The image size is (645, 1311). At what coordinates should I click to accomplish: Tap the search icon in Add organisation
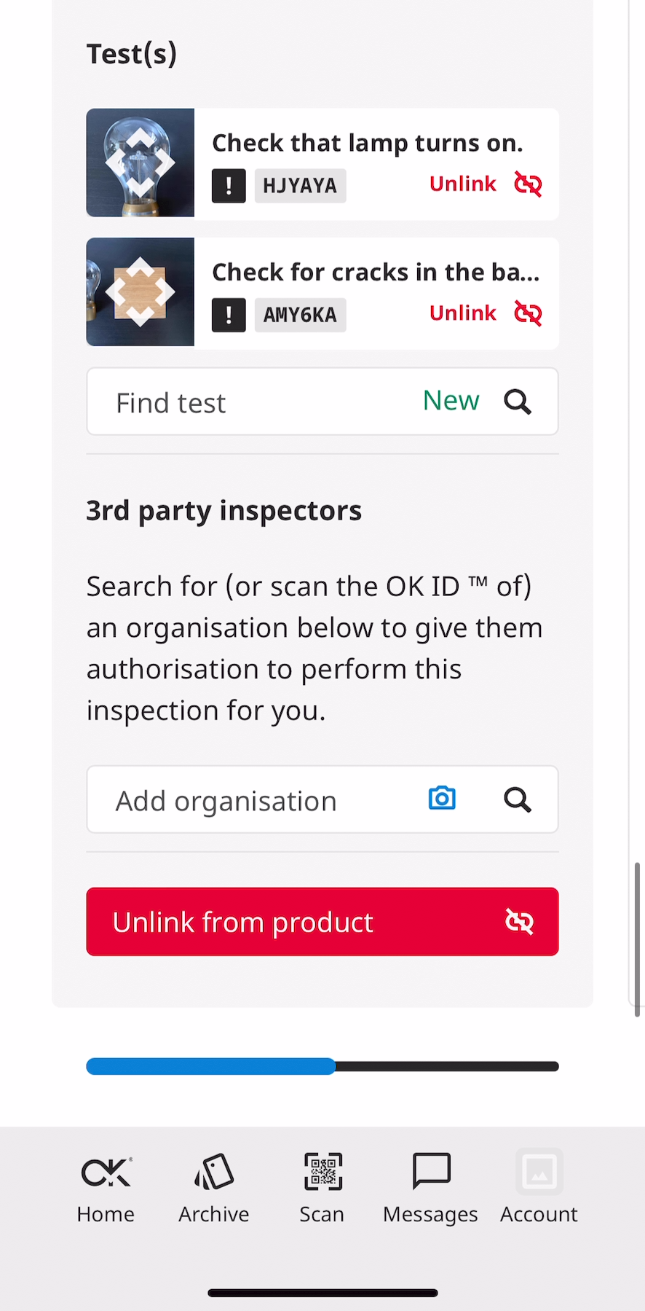click(x=518, y=799)
